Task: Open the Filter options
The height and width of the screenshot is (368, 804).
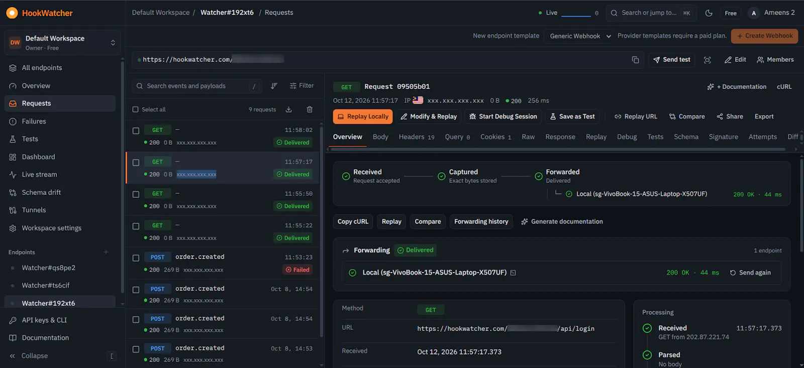Action: 301,86
